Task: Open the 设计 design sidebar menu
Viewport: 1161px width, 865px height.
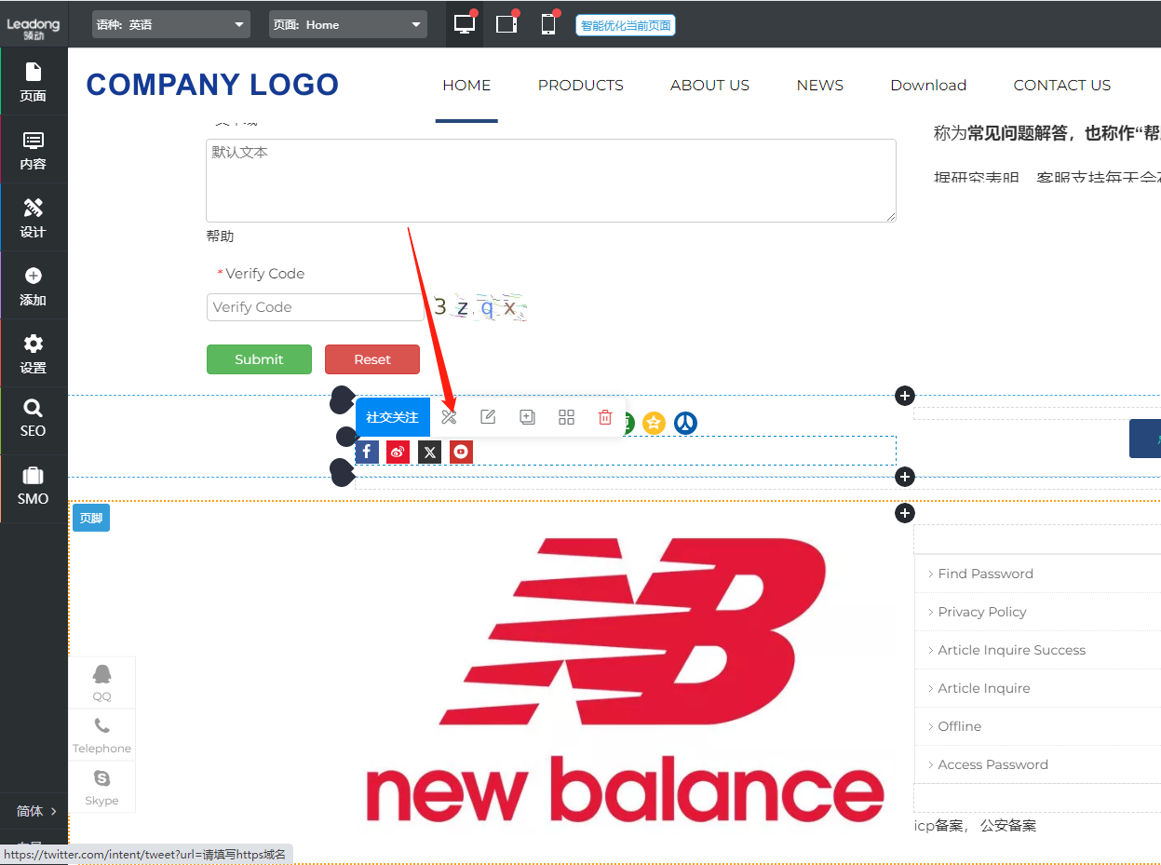Action: [x=34, y=218]
